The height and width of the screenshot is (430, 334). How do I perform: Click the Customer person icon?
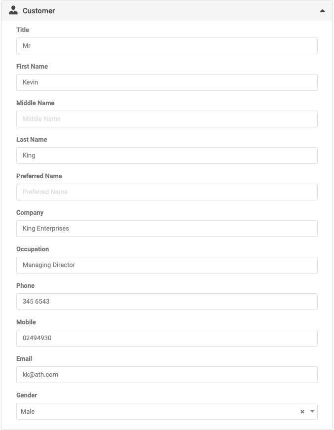point(13,10)
